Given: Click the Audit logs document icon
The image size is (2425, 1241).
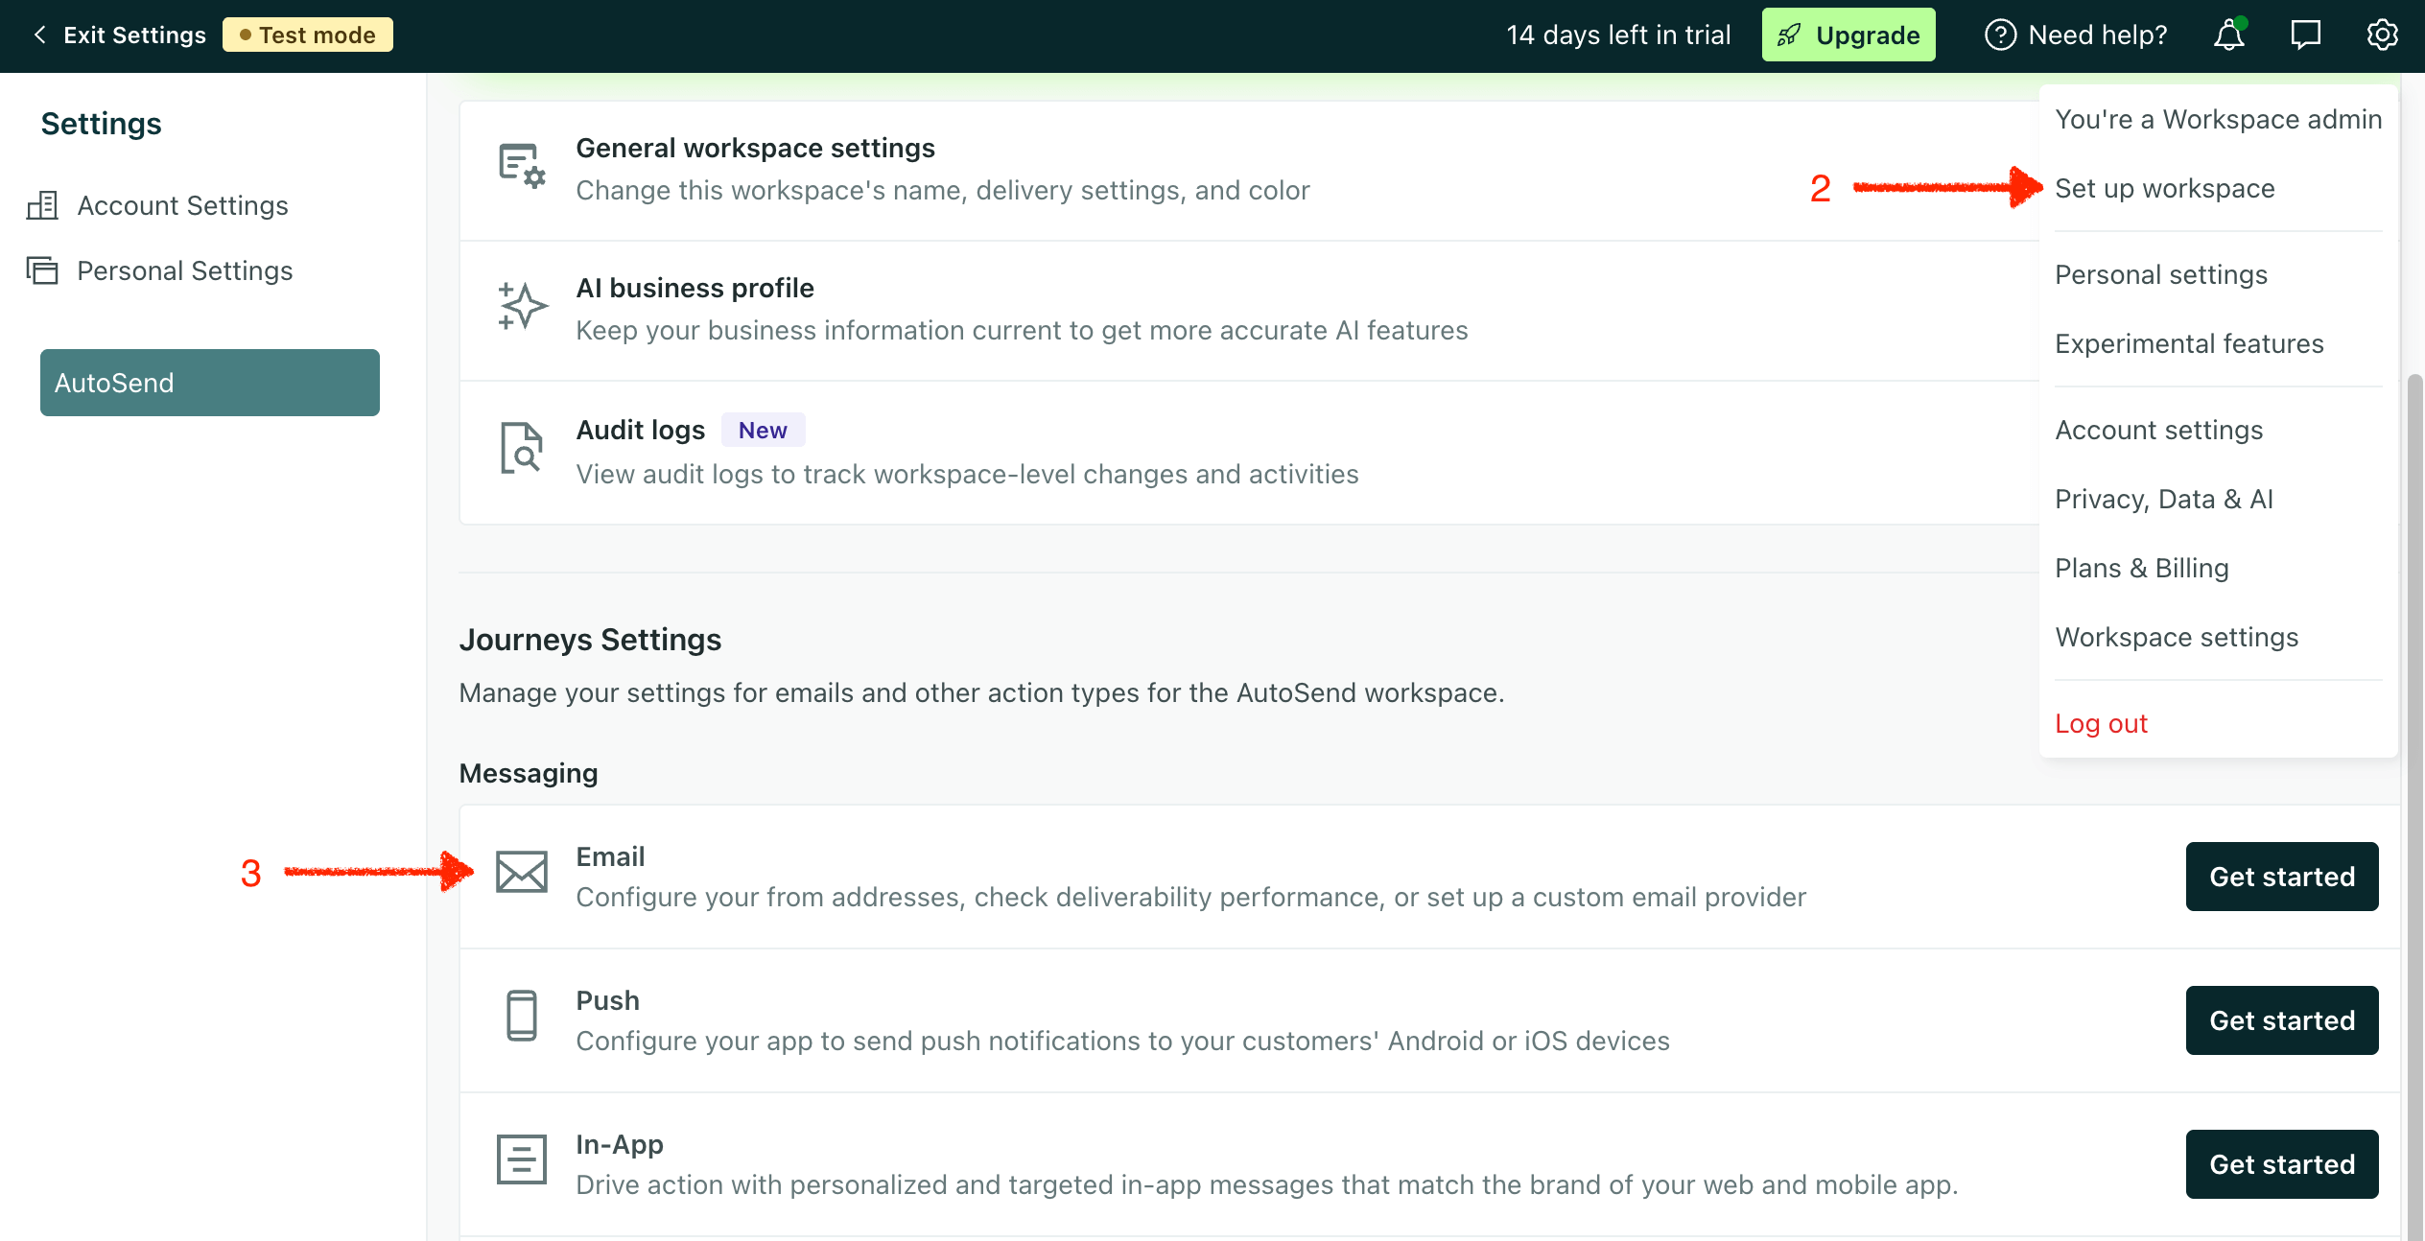Looking at the screenshot, I should [521, 448].
